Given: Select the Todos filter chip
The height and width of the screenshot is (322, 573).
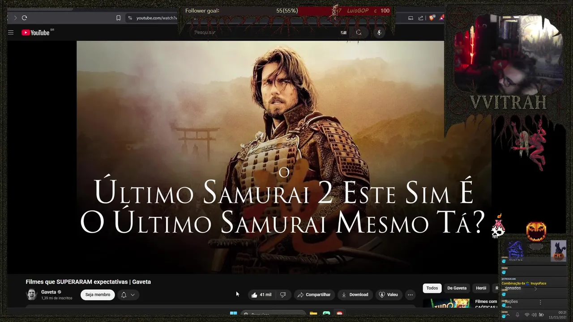Looking at the screenshot, I should (432, 288).
